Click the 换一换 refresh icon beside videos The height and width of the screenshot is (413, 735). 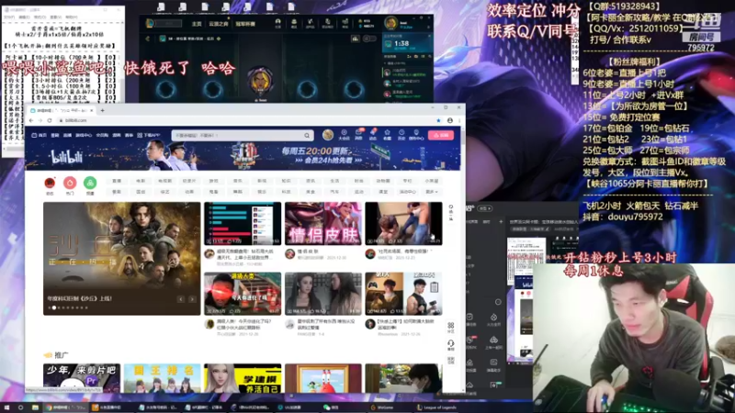451,212
